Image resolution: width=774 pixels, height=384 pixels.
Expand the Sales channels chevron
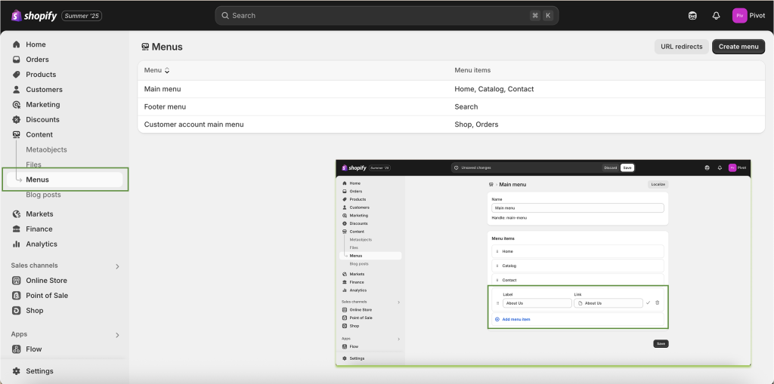coord(117,266)
